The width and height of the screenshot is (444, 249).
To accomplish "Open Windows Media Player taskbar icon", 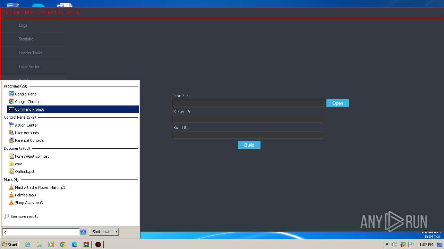I will click(x=51, y=245).
